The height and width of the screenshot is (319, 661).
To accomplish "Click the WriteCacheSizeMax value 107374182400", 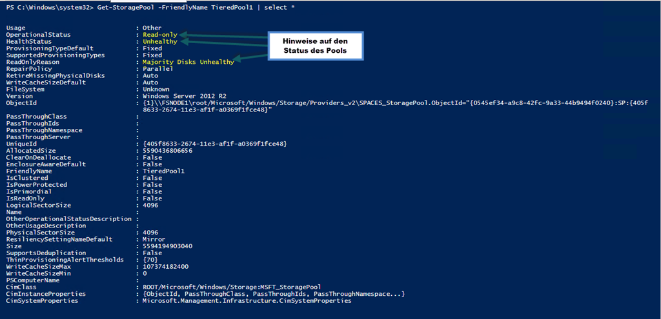I will coord(166,267).
